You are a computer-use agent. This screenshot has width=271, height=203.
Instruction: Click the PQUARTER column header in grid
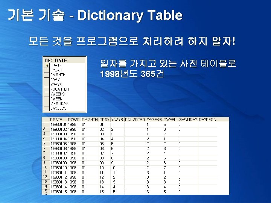coord(135,120)
